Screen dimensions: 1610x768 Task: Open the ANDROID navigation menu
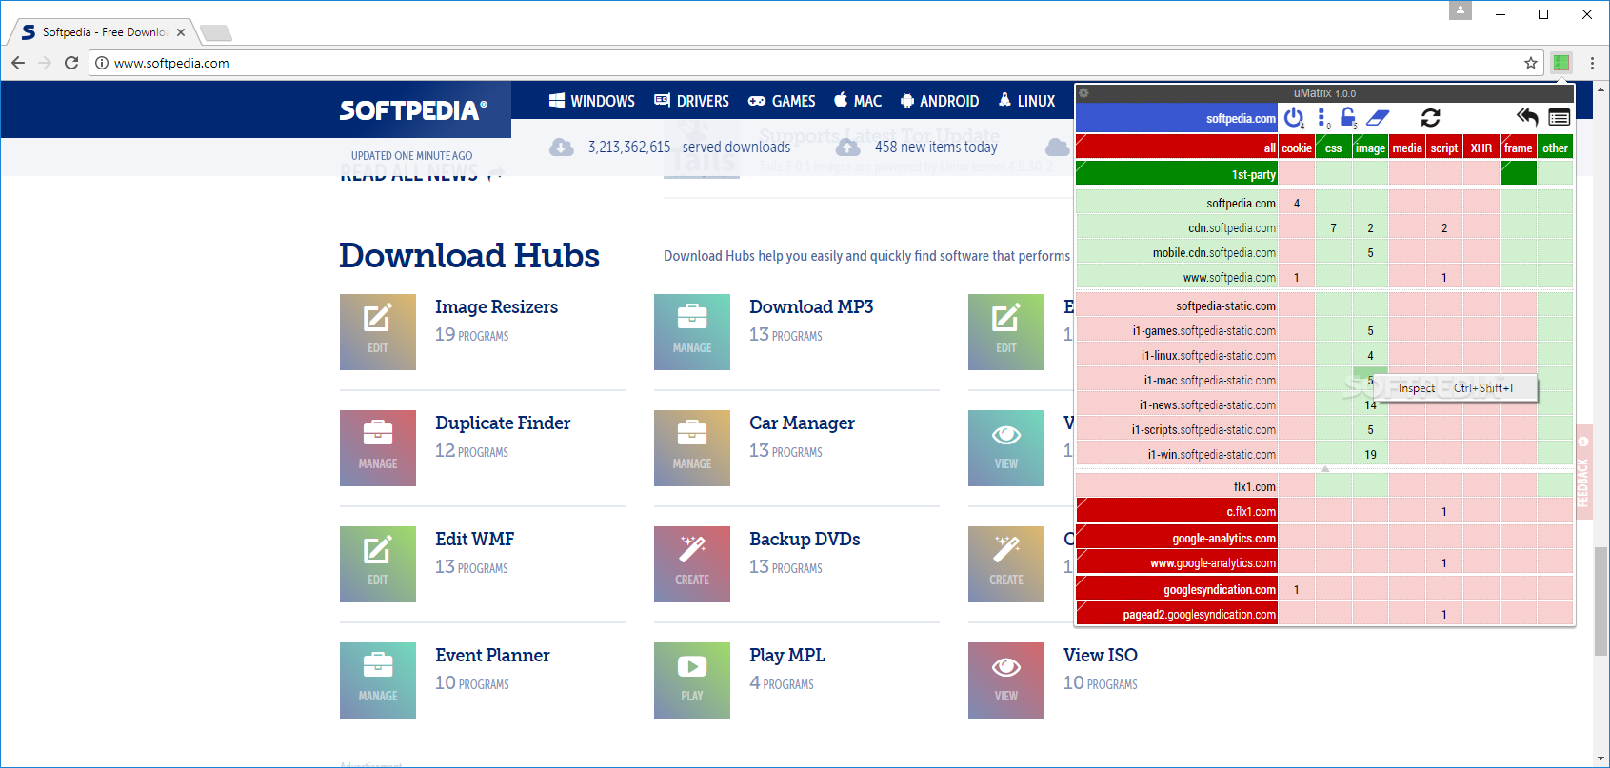[x=940, y=101]
